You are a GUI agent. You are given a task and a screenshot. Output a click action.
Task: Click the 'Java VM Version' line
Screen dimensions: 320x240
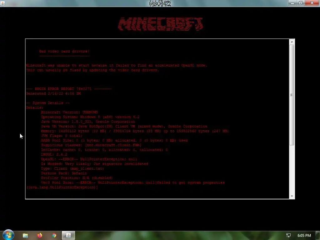click(x=124, y=126)
